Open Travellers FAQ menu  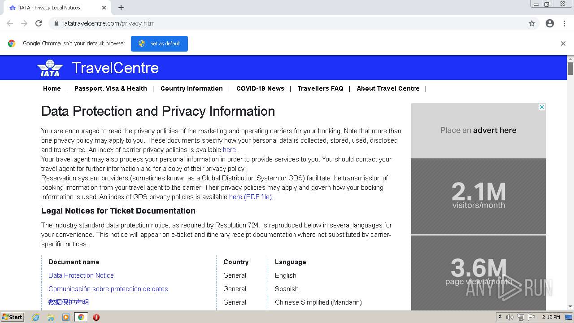(x=321, y=88)
